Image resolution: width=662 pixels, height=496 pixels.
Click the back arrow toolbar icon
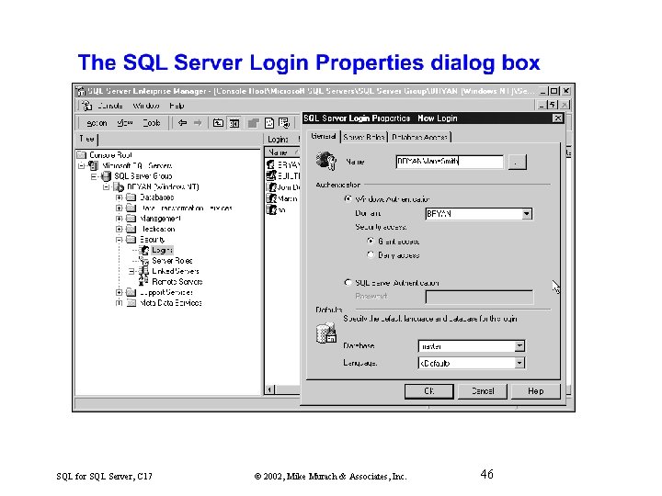pyautogui.click(x=182, y=123)
